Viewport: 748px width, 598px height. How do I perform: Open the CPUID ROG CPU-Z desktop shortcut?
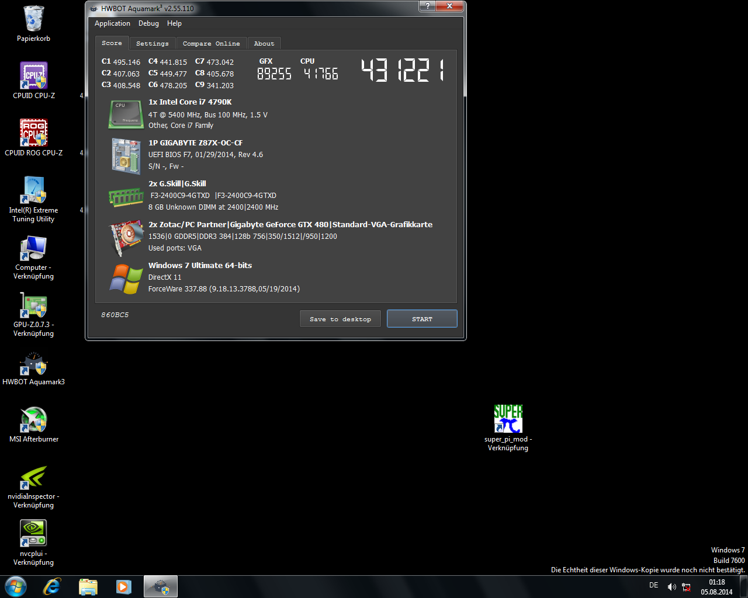click(x=34, y=133)
